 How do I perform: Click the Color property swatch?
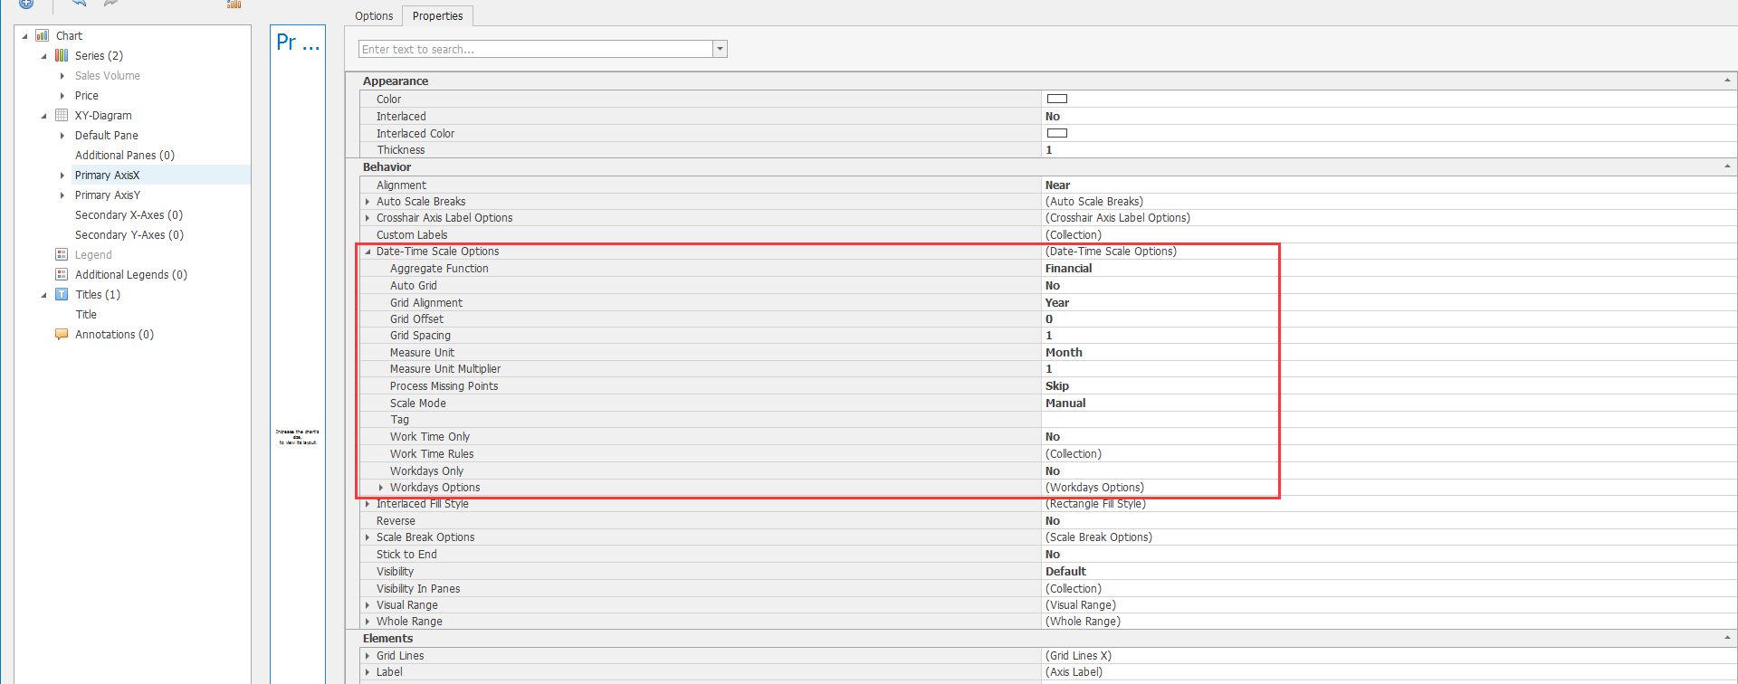click(x=1057, y=99)
